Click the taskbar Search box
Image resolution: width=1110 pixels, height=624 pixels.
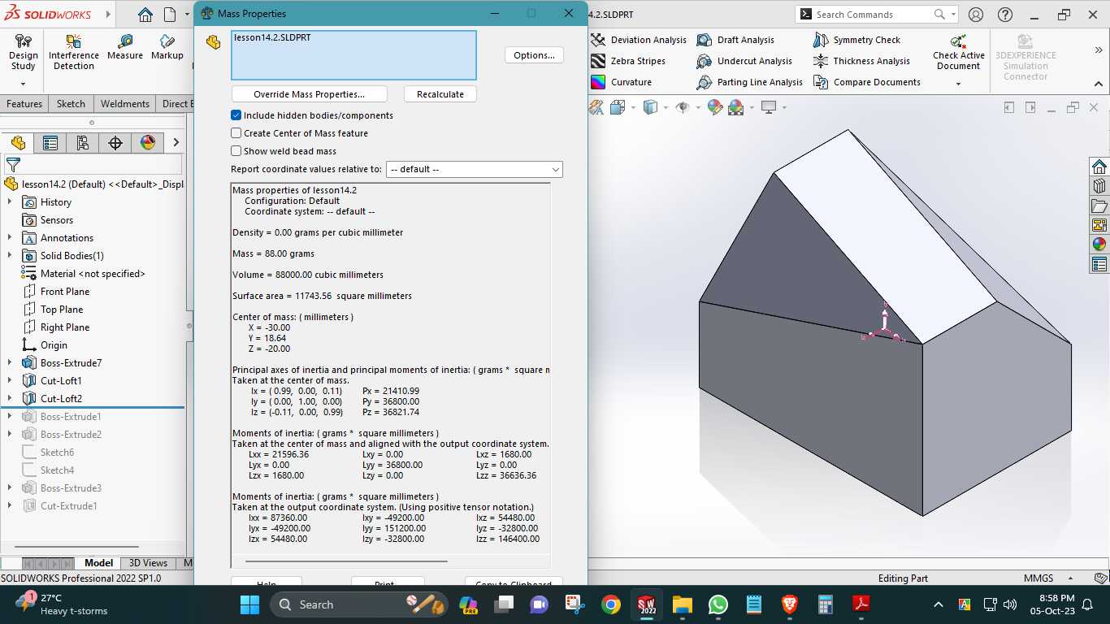pos(360,604)
